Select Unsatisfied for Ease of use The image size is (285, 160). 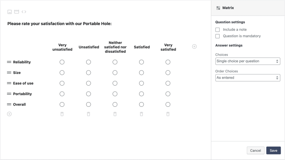[x=89, y=83]
